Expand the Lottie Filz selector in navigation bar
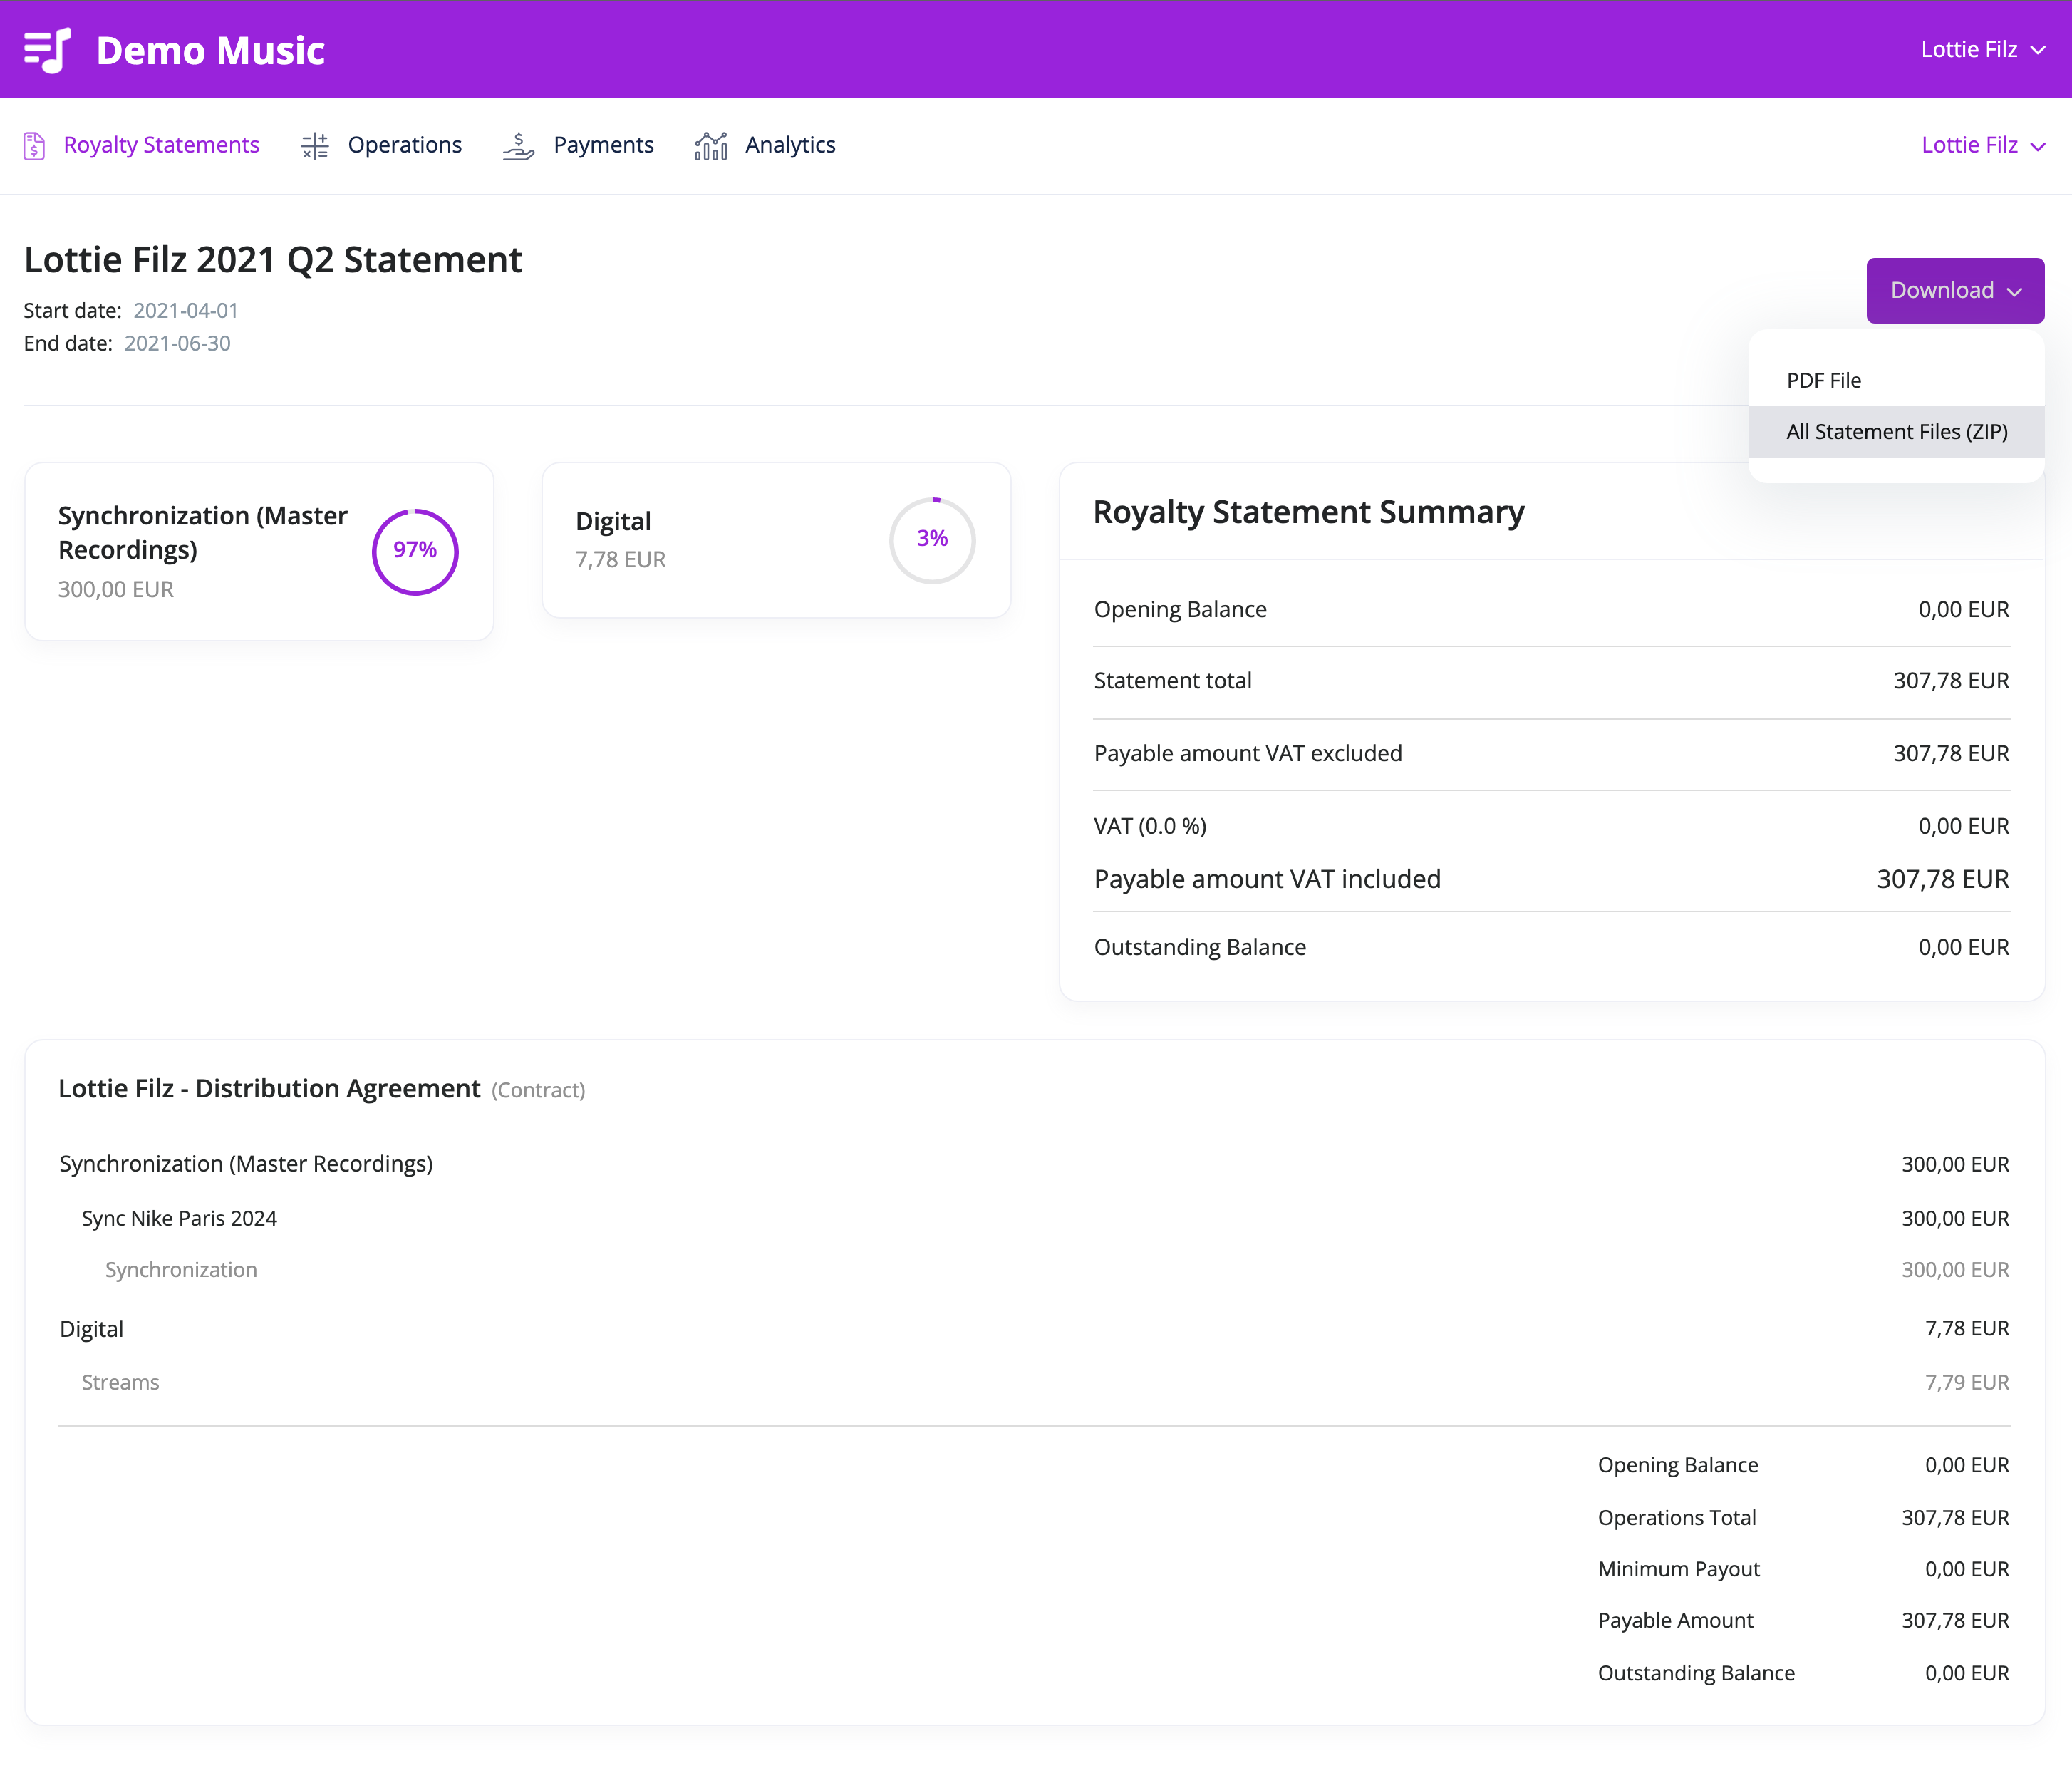2072x1783 pixels. point(1983,145)
